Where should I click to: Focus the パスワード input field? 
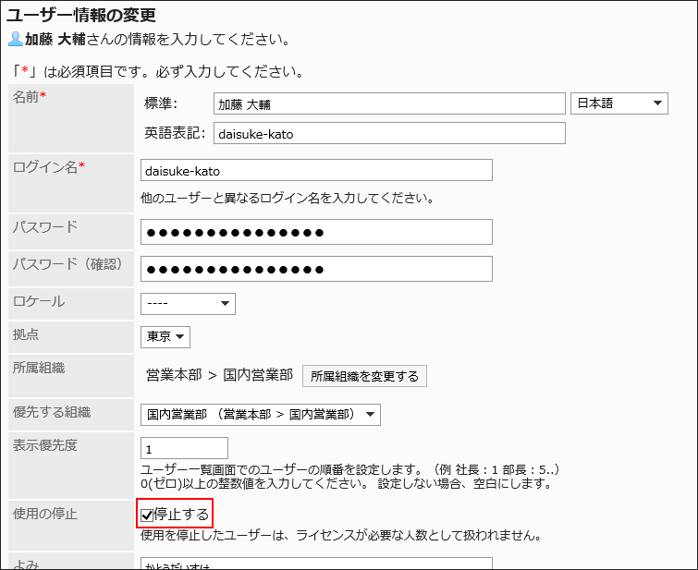(316, 232)
